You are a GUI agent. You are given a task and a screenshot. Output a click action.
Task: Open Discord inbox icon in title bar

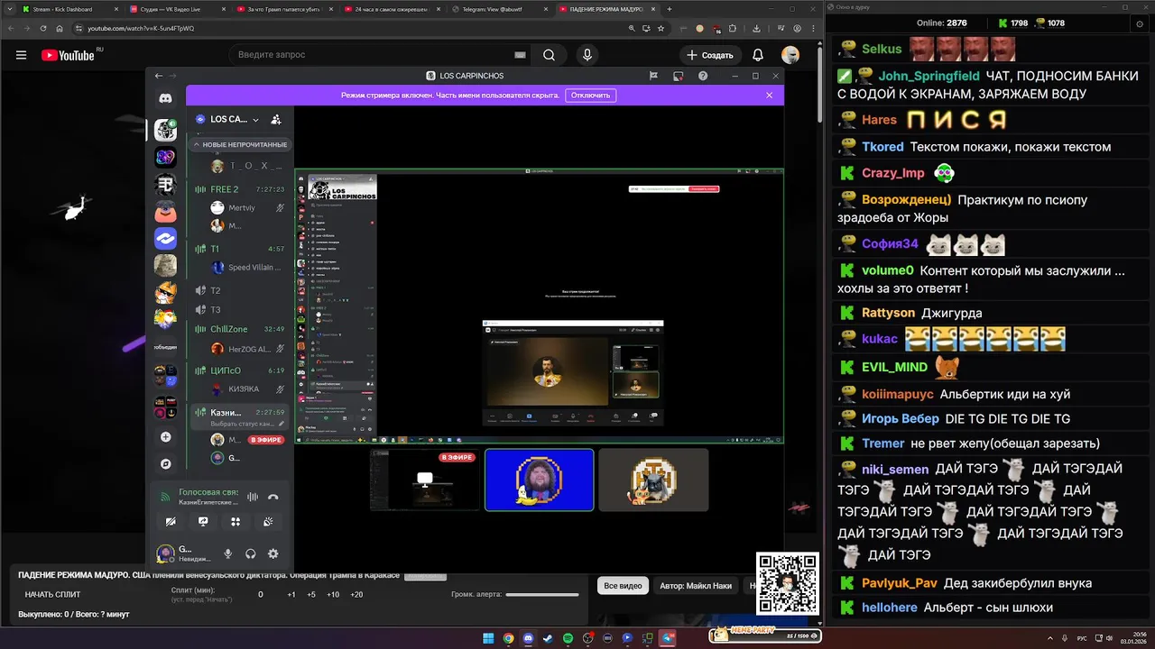point(678,76)
